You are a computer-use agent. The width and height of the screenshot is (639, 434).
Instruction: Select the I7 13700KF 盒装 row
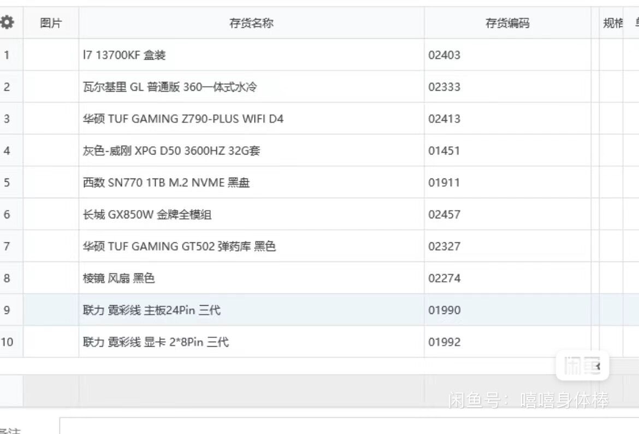tap(124, 55)
